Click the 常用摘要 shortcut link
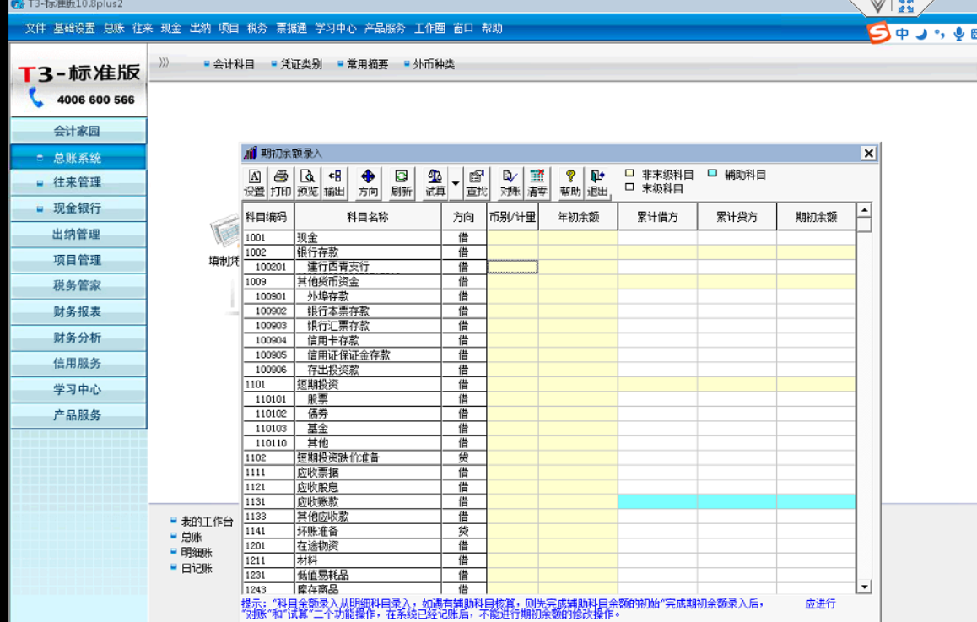 coord(368,64)
